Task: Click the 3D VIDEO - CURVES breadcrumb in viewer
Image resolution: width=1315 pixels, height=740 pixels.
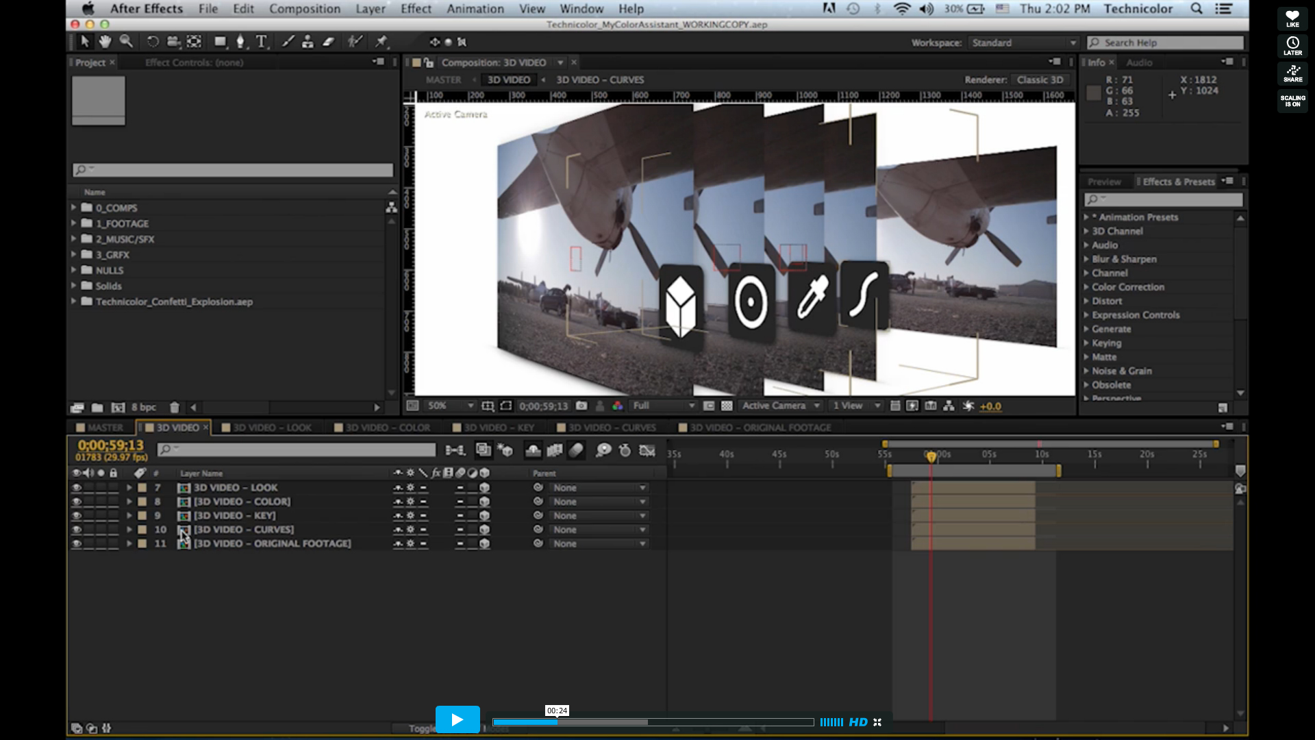Action: (x=600, y=79)
